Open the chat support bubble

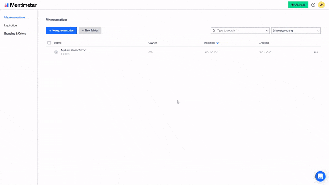(320, 176)
